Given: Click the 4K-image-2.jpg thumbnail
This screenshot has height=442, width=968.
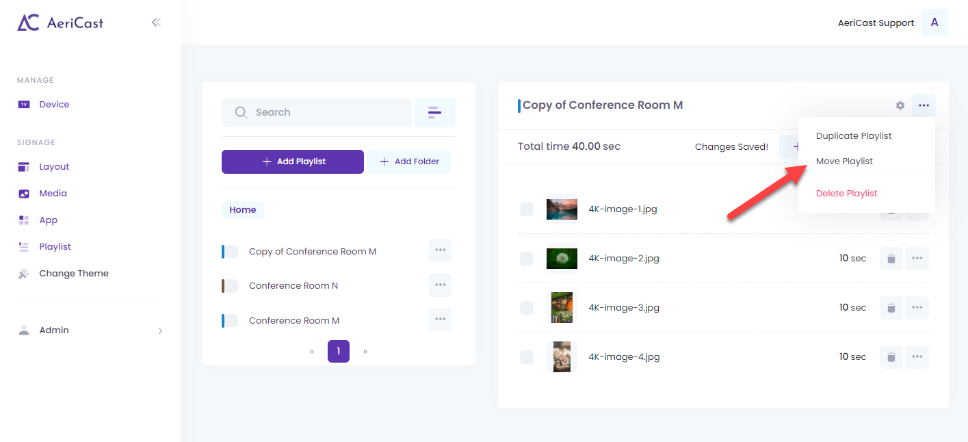Looking at the screenshot, I should click(x=562, y=259).
